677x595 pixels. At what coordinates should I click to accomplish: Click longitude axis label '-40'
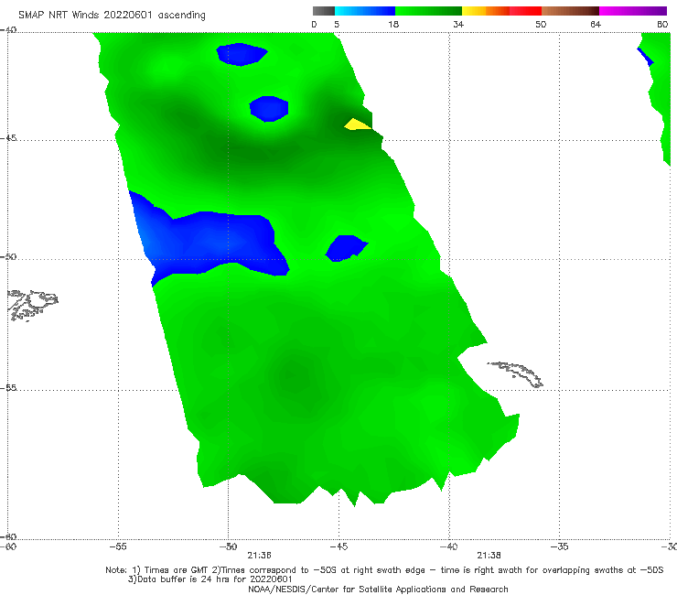coord(449,546)
